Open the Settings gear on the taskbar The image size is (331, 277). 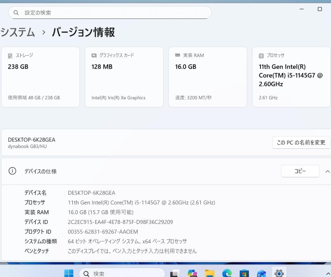(x=279, y=273)
